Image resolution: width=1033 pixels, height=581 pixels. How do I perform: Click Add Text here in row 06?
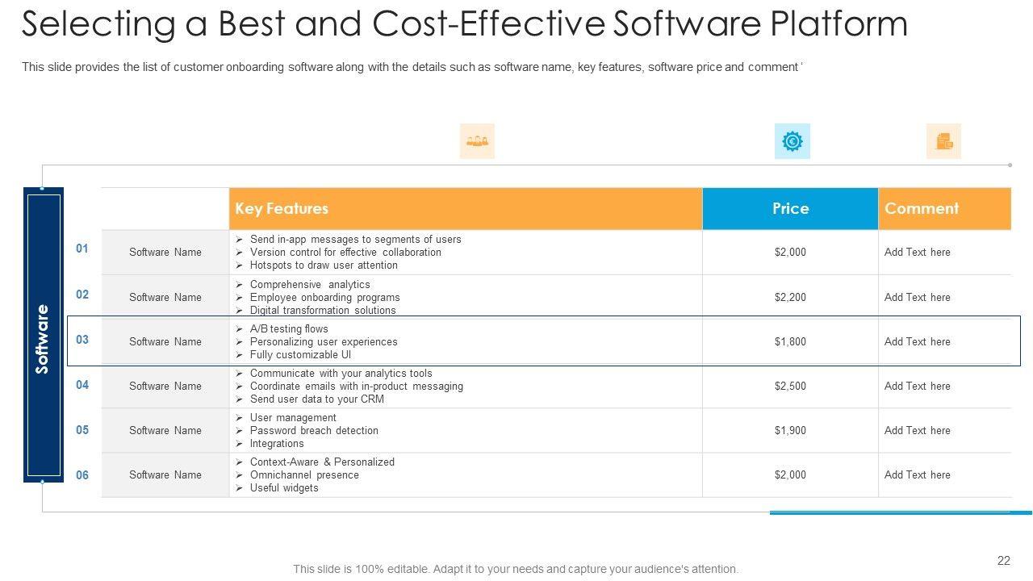click(x=918, y=474)
